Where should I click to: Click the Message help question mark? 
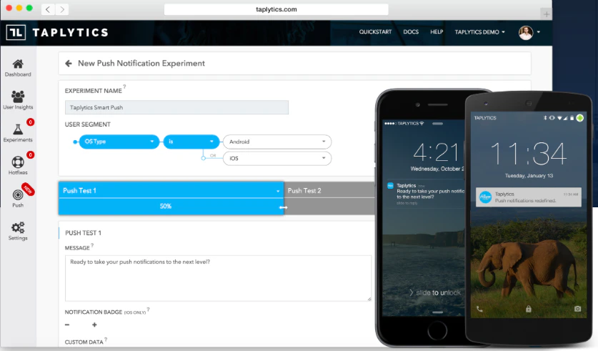(92, 245)
